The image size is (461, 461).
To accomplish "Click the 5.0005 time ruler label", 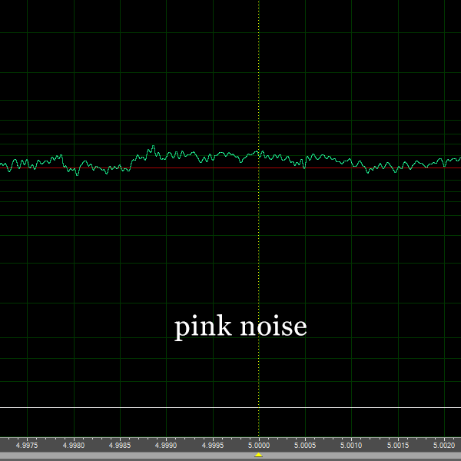I will [305, 445].
